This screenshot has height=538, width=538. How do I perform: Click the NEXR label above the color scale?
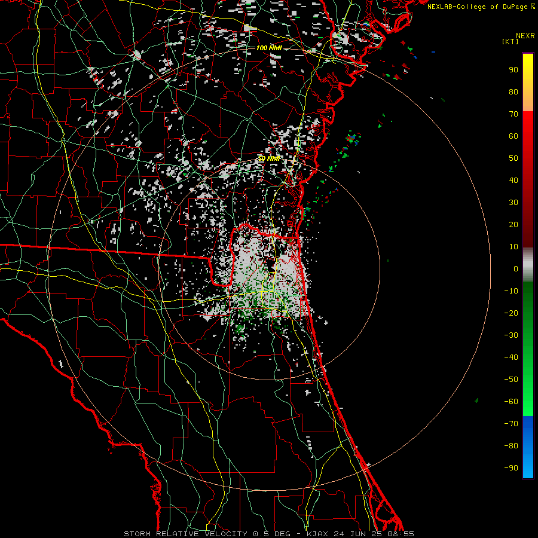click(525, 36)
